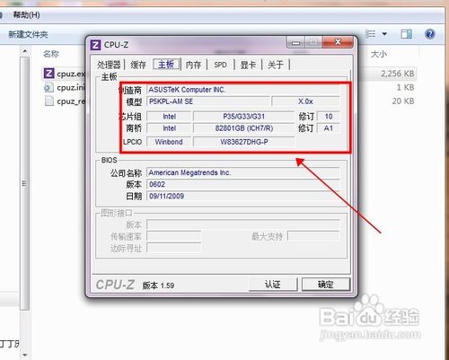
Task: Click the P5KPL-AM SE model field
Action: [x=208, y=101]
